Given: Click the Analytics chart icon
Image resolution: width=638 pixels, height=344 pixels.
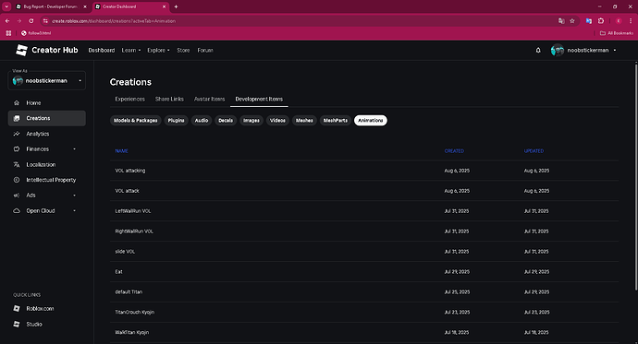Looking at the screenshot, I should 17,134.
